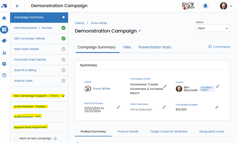Click the notification bell icon

click(x=205, y=6)
